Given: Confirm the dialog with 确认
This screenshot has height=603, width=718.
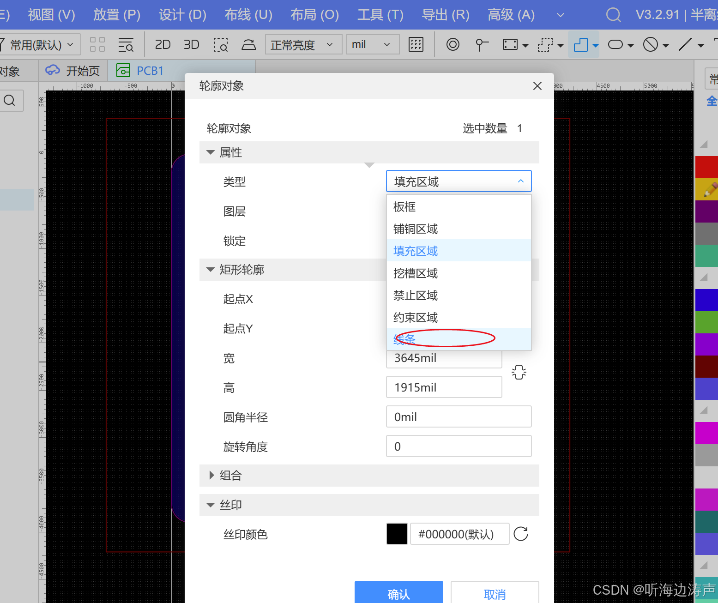Looking at the screenshot, I should [399, 592].
